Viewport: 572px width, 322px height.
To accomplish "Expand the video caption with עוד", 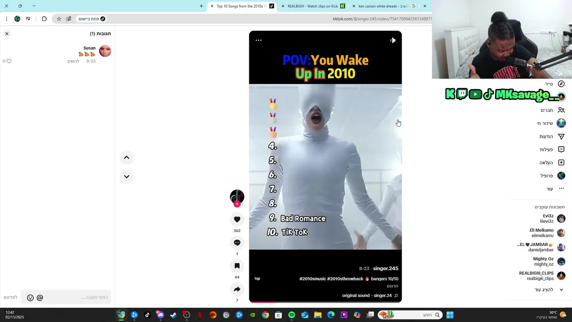I will coord(257,279).
